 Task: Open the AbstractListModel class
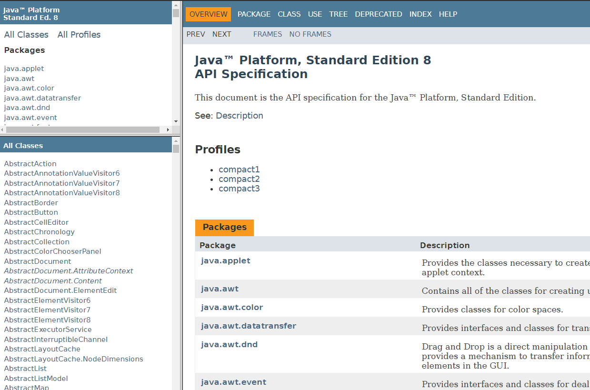click(36, 379)
